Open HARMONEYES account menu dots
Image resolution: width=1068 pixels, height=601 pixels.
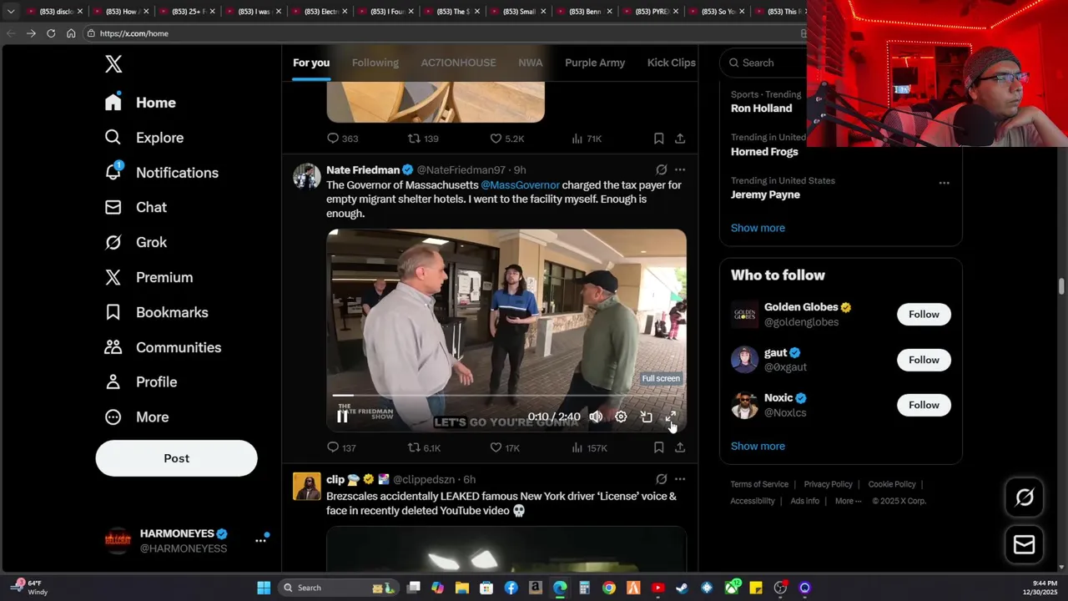pos(260,541)
